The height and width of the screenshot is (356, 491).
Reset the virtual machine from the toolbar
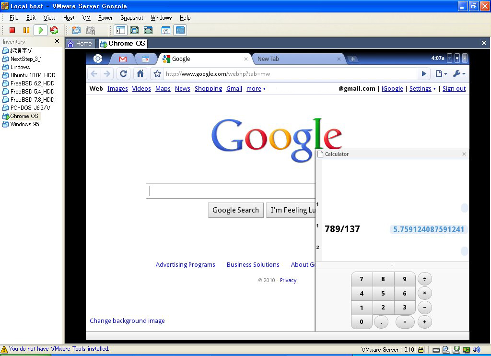(x=54, y=30)
